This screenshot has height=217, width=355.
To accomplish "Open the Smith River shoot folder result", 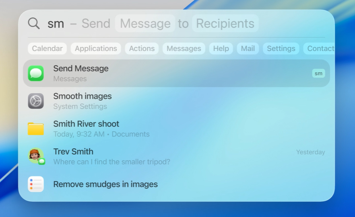I will [176, 129].
